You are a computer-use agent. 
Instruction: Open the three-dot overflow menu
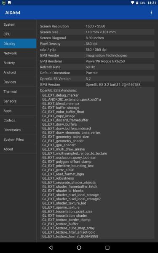pos(151,13)
